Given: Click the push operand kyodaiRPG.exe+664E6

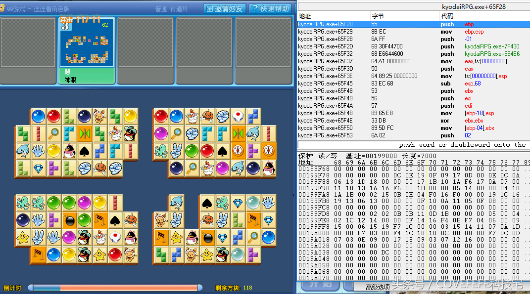Looking at the screenshot, I should (492, 54).
